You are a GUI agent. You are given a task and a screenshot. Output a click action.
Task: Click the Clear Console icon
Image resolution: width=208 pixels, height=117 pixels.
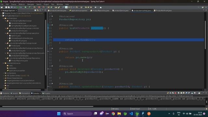click(179, 93)
